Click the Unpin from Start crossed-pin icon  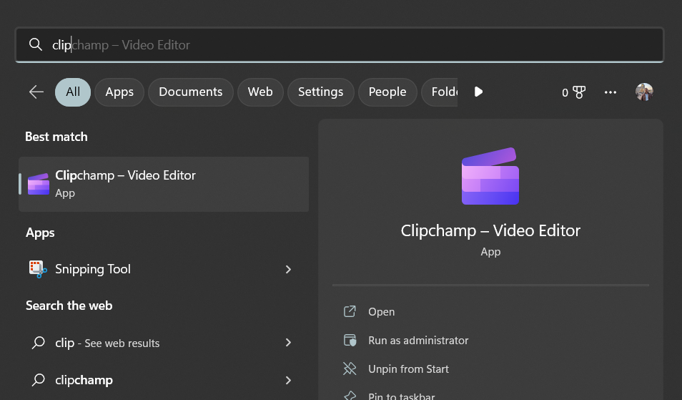350,369
